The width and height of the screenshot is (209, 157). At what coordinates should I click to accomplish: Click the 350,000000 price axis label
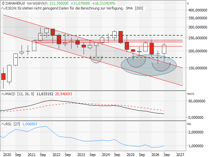(x=198, y=18)
